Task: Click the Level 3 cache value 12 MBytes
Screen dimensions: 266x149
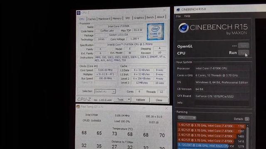Action: 142,83
